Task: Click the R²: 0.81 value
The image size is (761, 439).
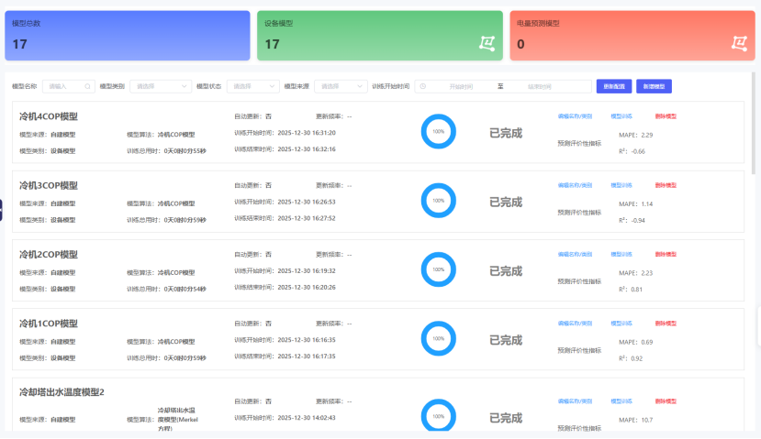Action: (631, 290)
